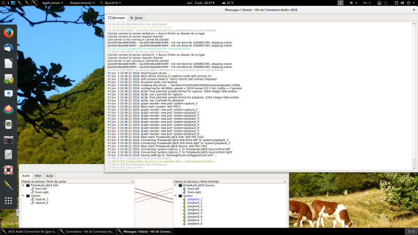418x235 pixels.
Task: Open the speaker music app in dock
Action: pos(9,124)
